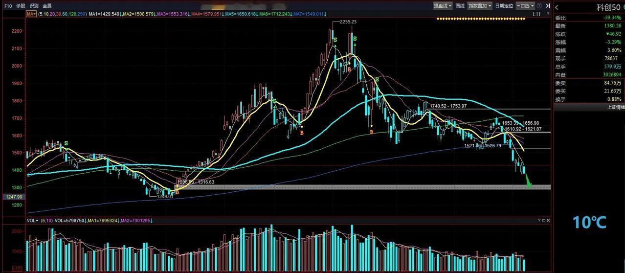Open the help question-mark icon in toolbar
The height and width of the screenshot is (273, 625).
[x=539, y=6]
